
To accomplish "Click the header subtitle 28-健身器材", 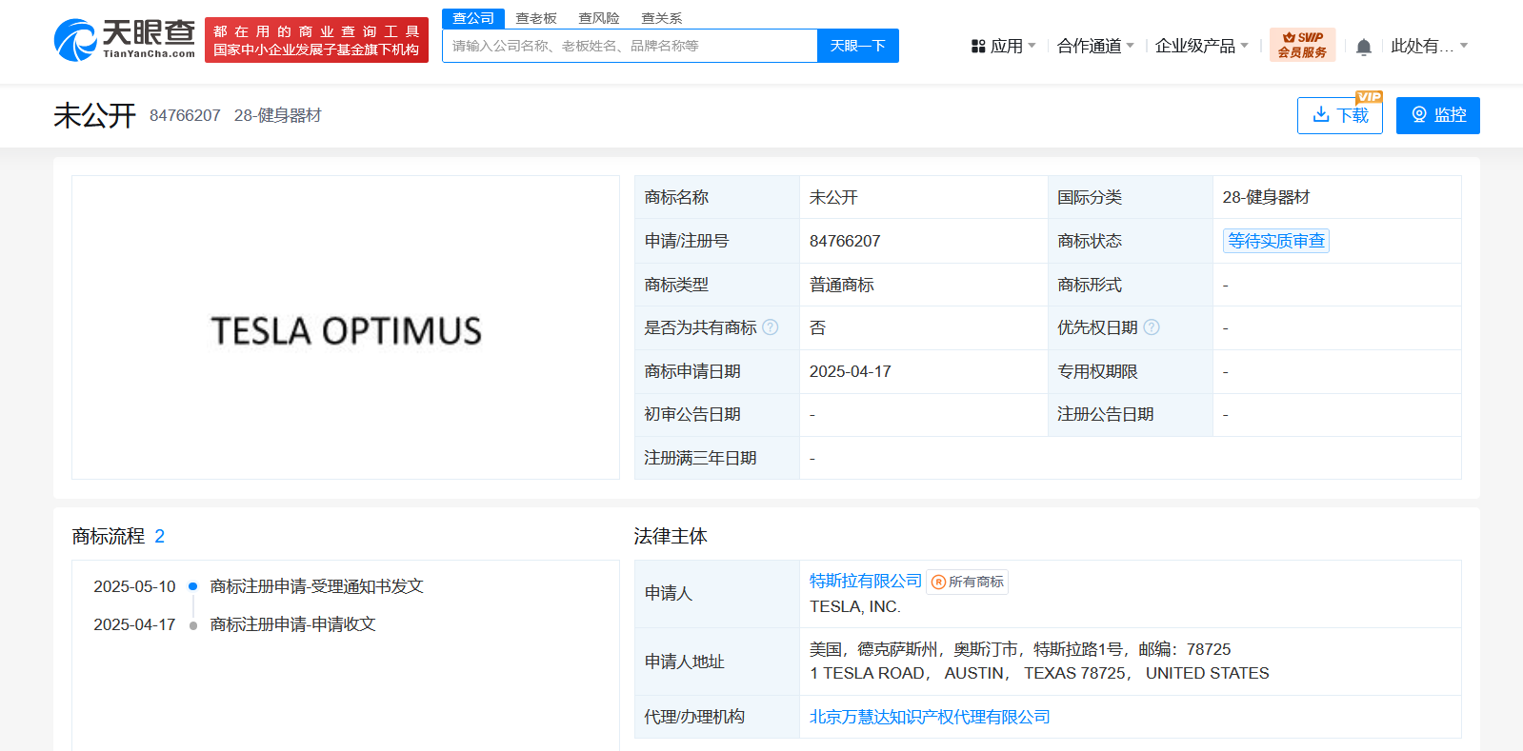I will (278, 115).
